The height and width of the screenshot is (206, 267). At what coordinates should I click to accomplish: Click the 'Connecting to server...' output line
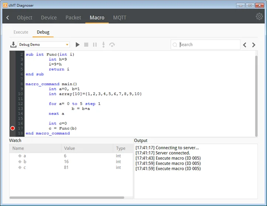[x=167, y=147]
